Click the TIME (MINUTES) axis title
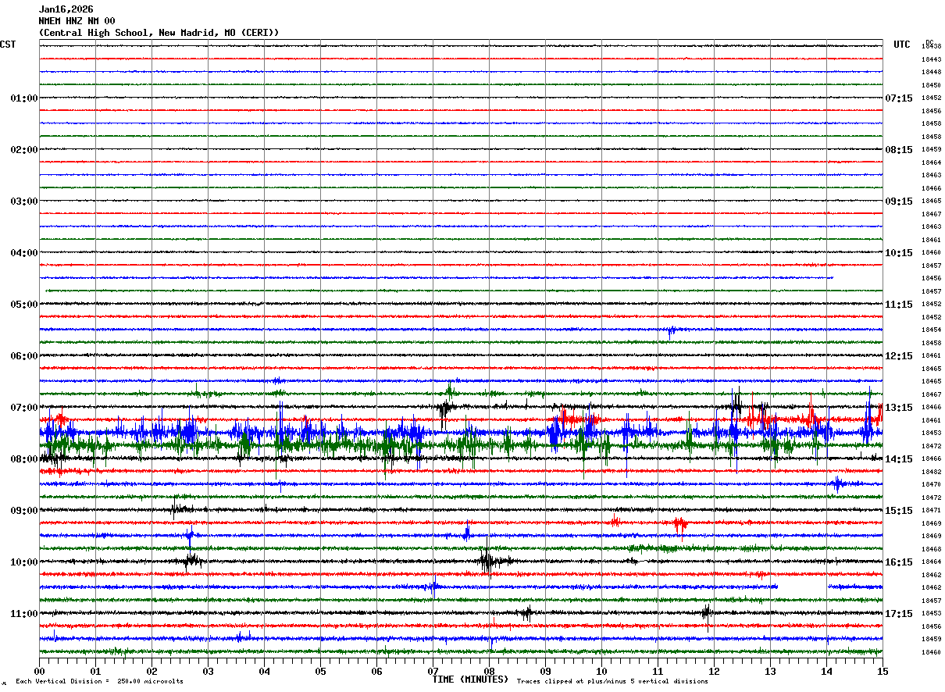 coord(470,680)
